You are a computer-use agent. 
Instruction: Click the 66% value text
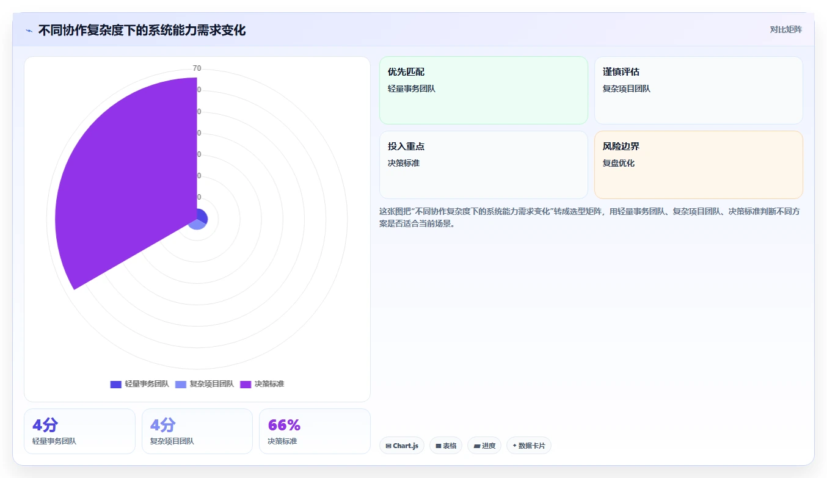[284, 425]
